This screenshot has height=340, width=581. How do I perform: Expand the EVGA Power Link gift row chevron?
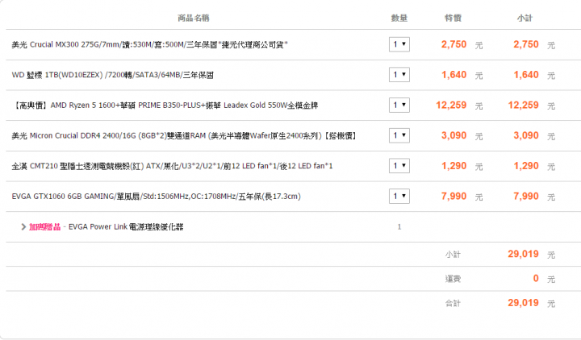[x=23, y=226]
